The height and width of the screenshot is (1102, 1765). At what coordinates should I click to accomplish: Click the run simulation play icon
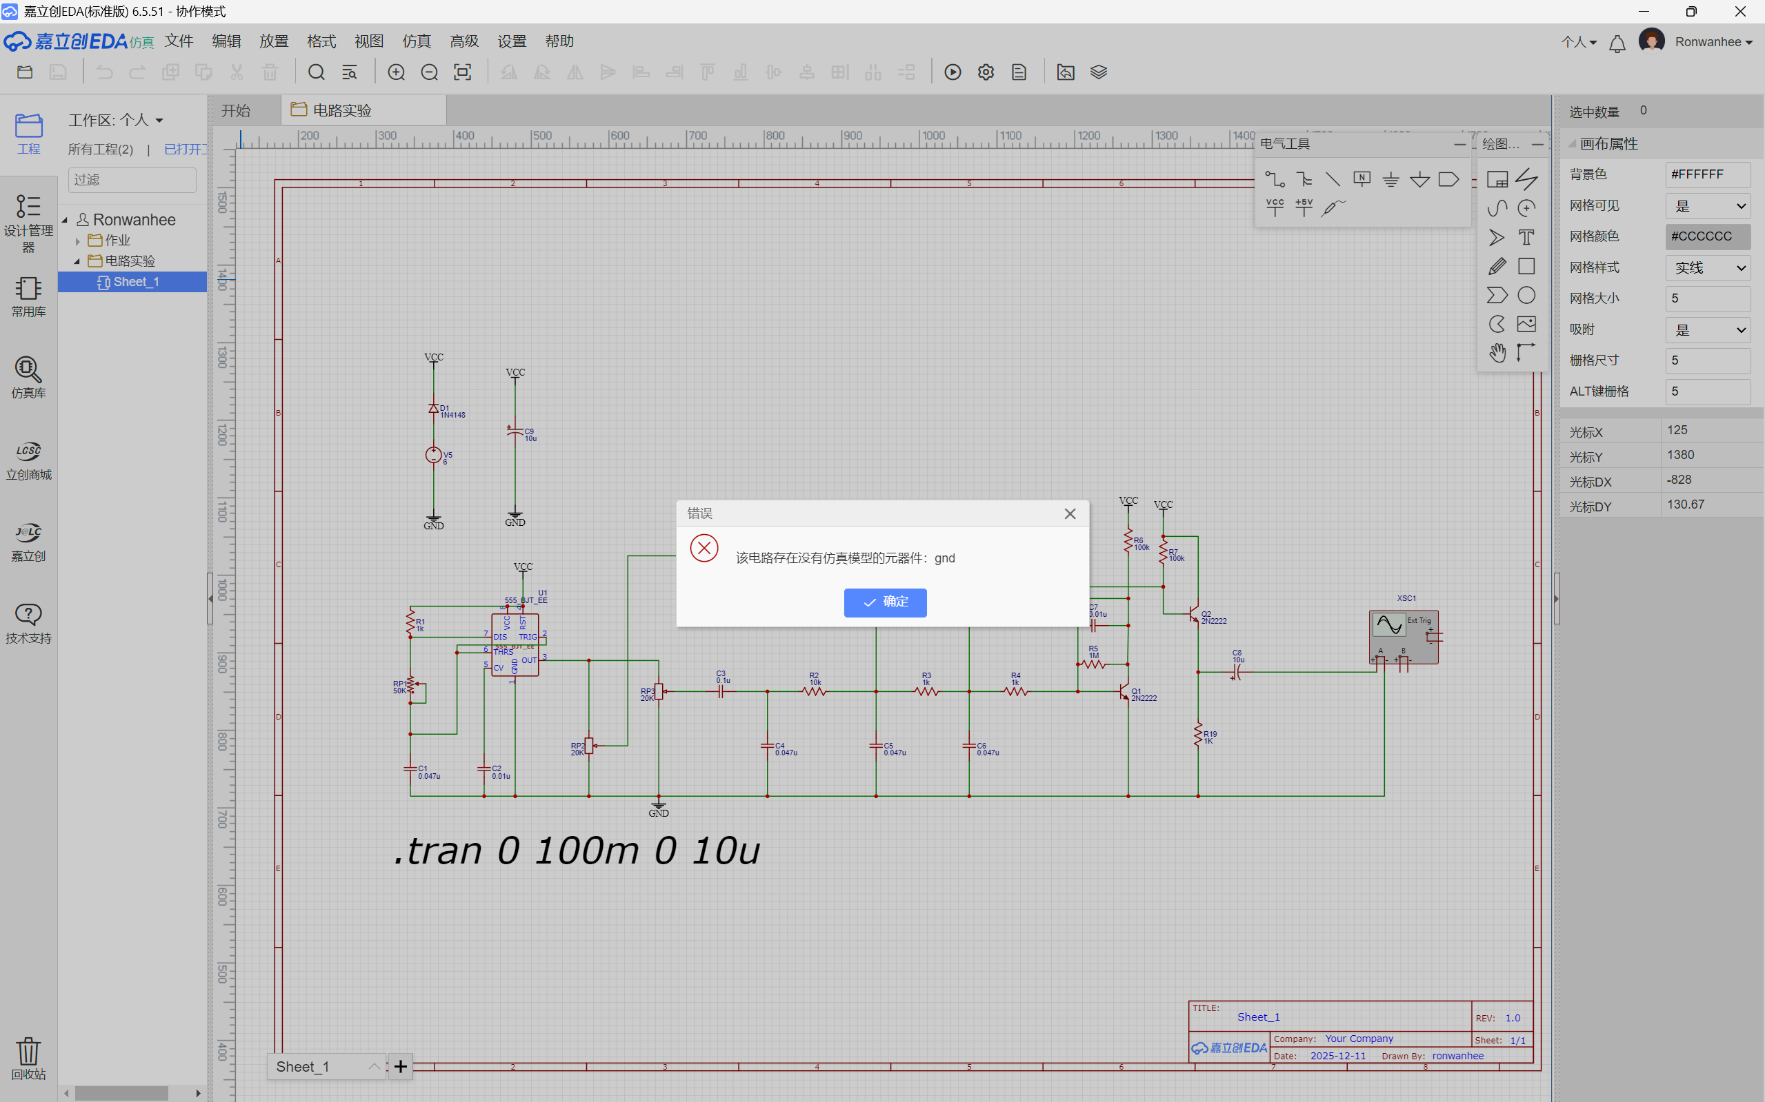(953, 72)
